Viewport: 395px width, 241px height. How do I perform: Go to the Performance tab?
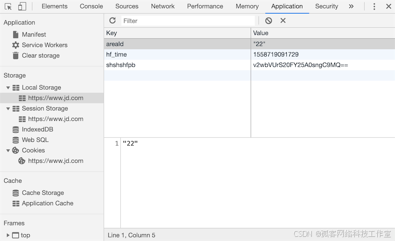[x=205, y=6]
